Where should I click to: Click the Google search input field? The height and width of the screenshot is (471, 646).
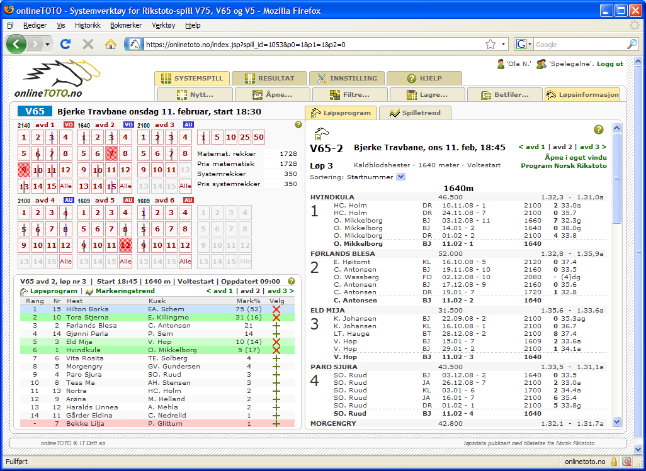coord(580,45)
